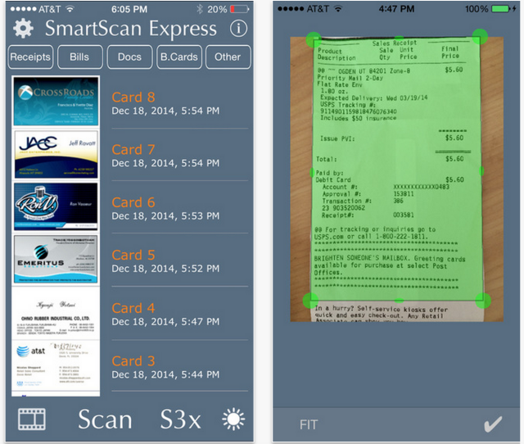
Task: Open the Ron V. Card 6 thumbnail
Action: [56, 206]
